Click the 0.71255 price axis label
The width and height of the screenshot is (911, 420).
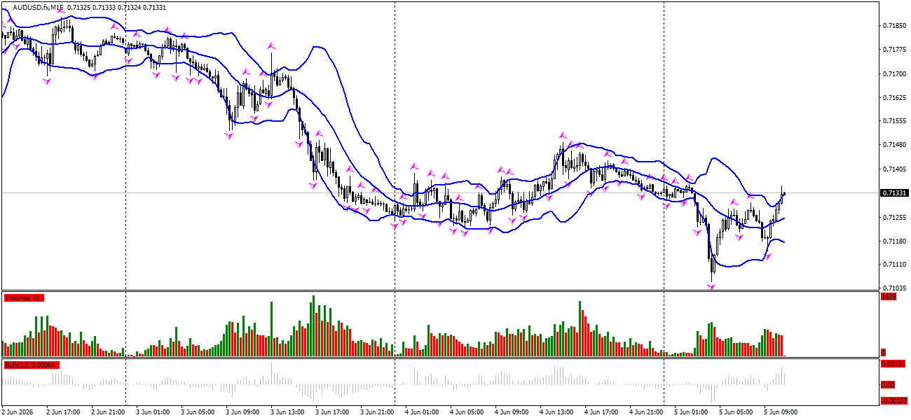click(893, 217)
